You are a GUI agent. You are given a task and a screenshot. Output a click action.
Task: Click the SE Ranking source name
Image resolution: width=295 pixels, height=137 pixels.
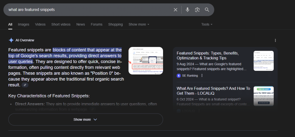click(x=190, y=76)
